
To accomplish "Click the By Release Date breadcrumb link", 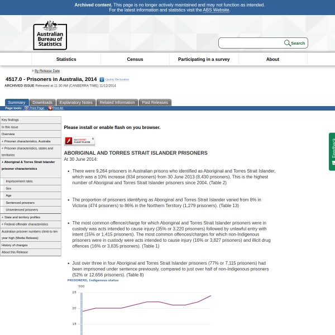I will [x=47, y=71].
